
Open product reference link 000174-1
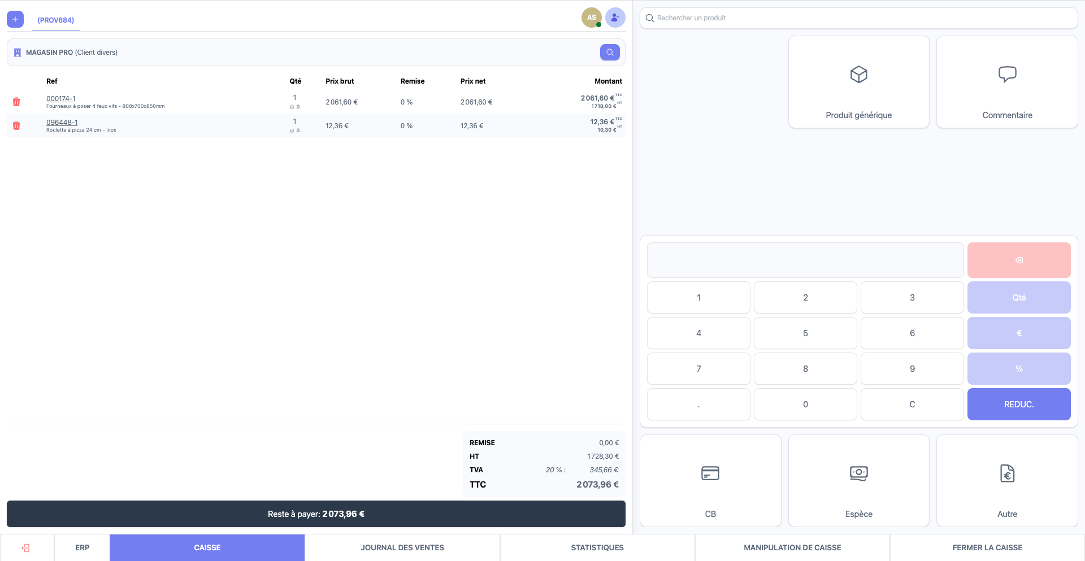(x=61, y=99)
